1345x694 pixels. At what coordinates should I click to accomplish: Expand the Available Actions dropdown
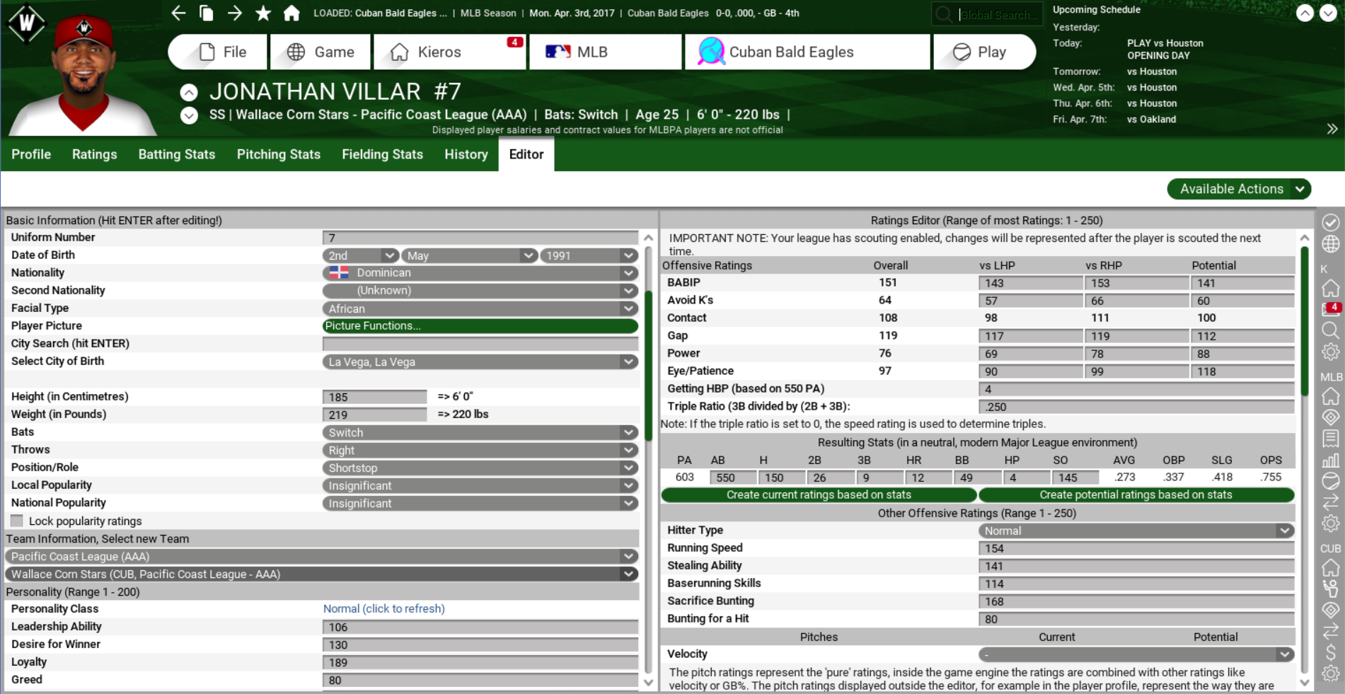1239,189
